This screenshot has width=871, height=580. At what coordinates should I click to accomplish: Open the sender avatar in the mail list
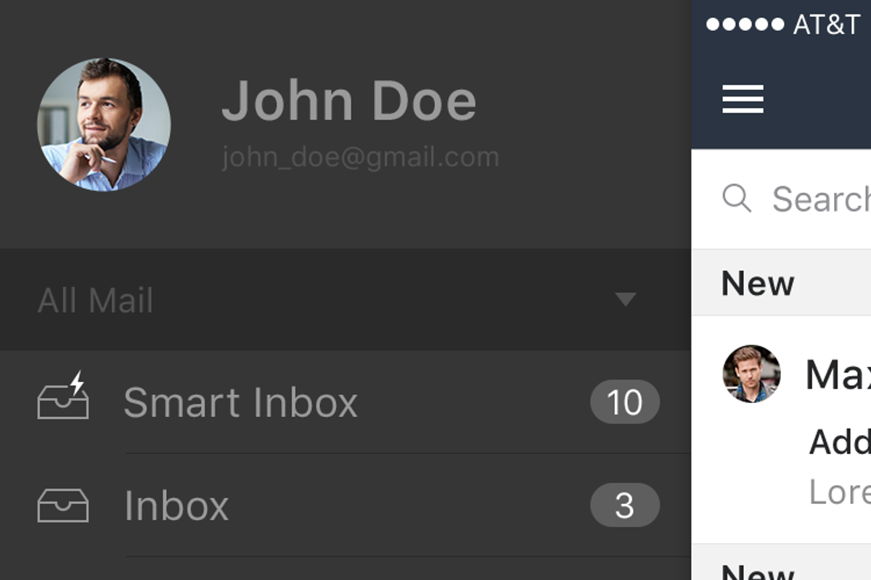pos(751,373)
